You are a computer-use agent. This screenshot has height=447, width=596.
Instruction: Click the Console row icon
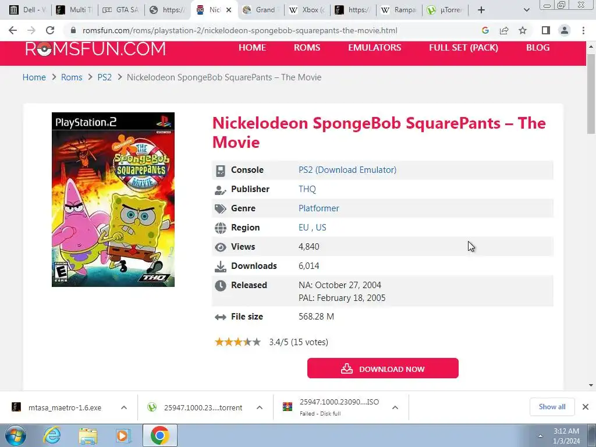[x=221, y=171]
